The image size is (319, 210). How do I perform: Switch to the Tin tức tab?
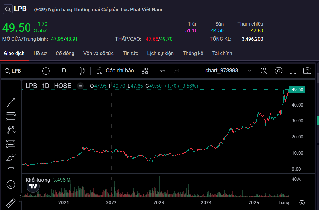click(x=130, y=54)
